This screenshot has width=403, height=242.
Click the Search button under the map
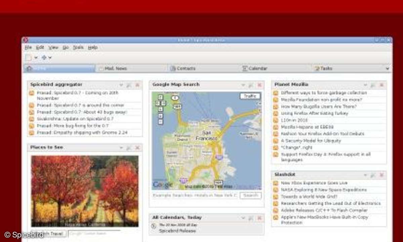(x=251, y=196)
